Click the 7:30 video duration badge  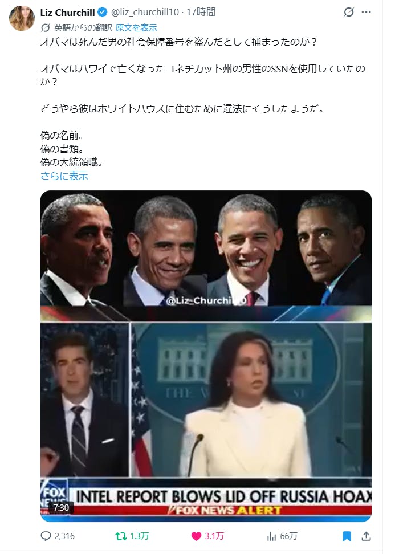(61, 507)
